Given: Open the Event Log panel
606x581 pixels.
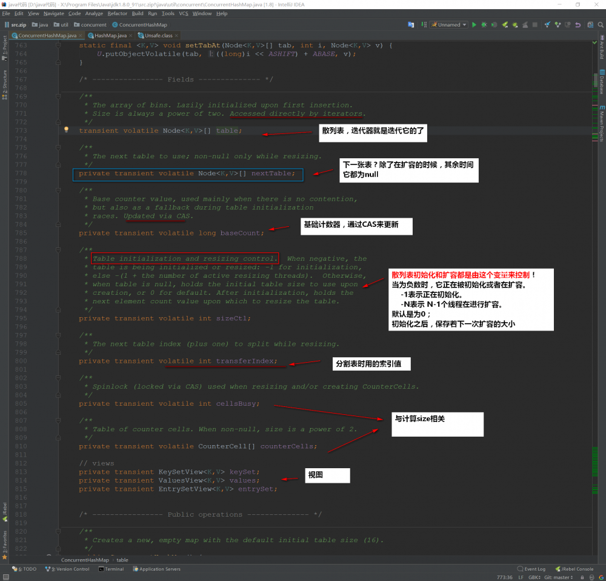Looking at the screenshot, I should tap(536, 569).
